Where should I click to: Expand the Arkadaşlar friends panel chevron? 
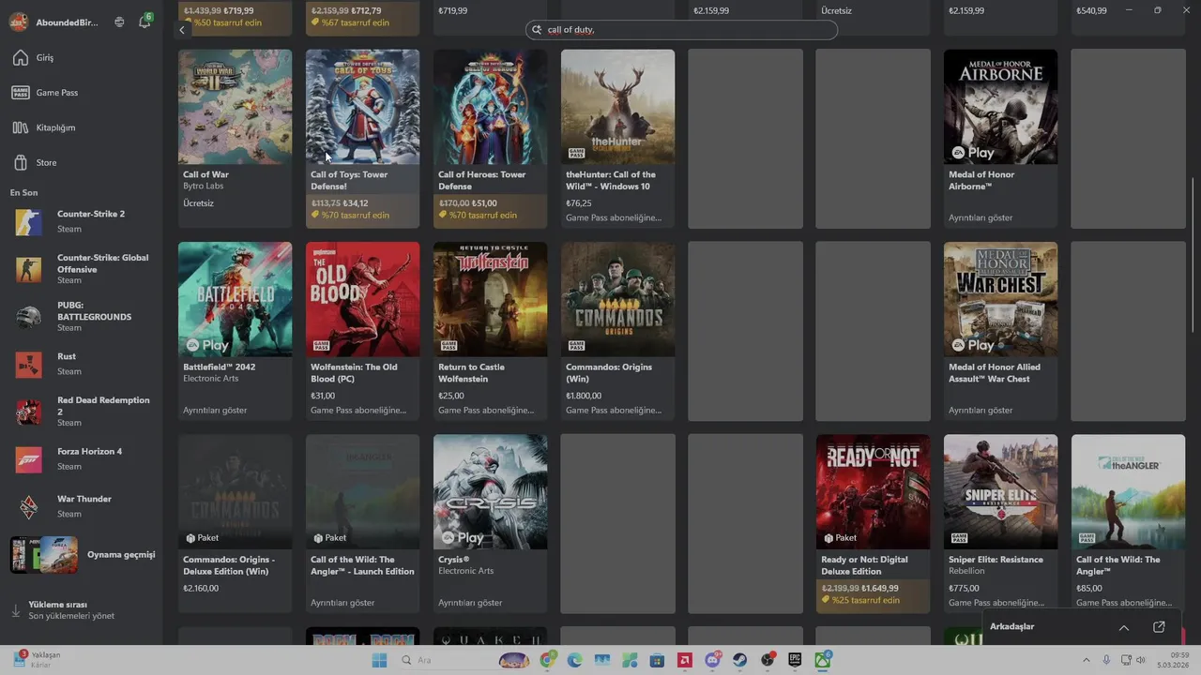(x=1124, y=627)
